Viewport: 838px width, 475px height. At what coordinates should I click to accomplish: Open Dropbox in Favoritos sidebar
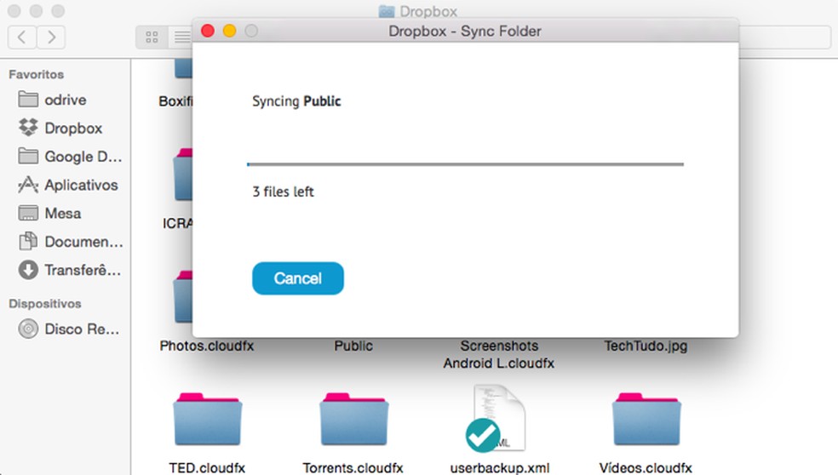pyautogui.click(x=66, y=129)
